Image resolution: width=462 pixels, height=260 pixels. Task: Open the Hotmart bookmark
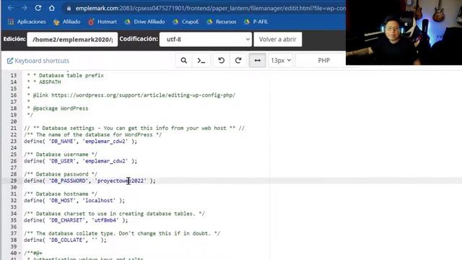[103, 22]
